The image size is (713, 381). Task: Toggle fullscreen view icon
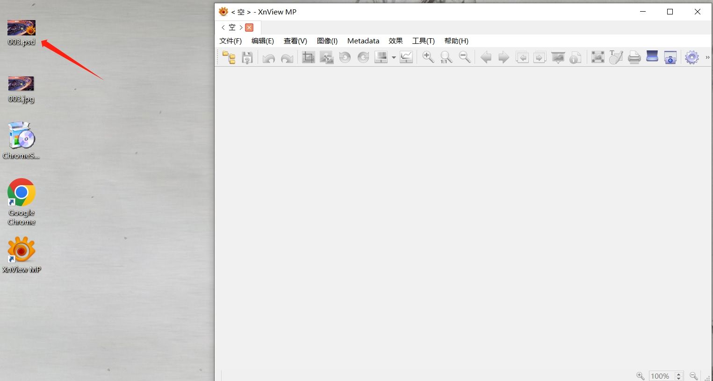click(x=598, y=57)
